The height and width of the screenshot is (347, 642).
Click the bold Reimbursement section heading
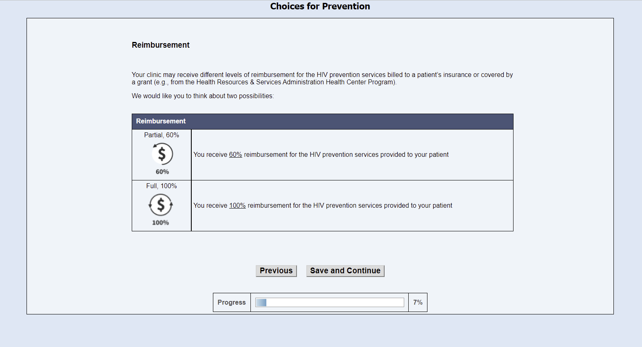[x=161, y=45]
